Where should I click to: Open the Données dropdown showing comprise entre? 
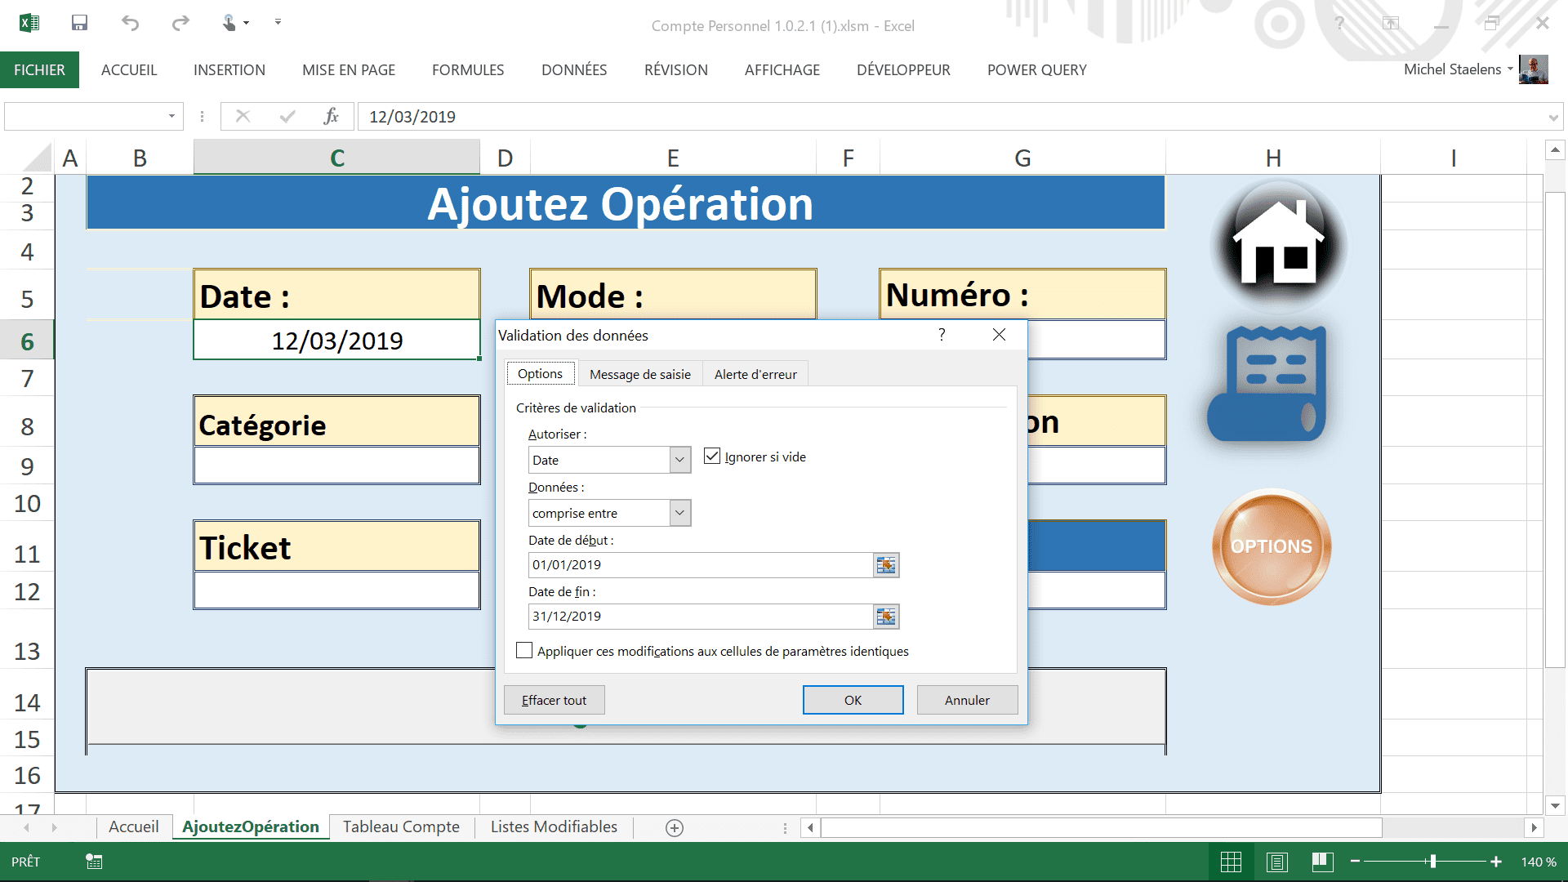tap(679, 514)
